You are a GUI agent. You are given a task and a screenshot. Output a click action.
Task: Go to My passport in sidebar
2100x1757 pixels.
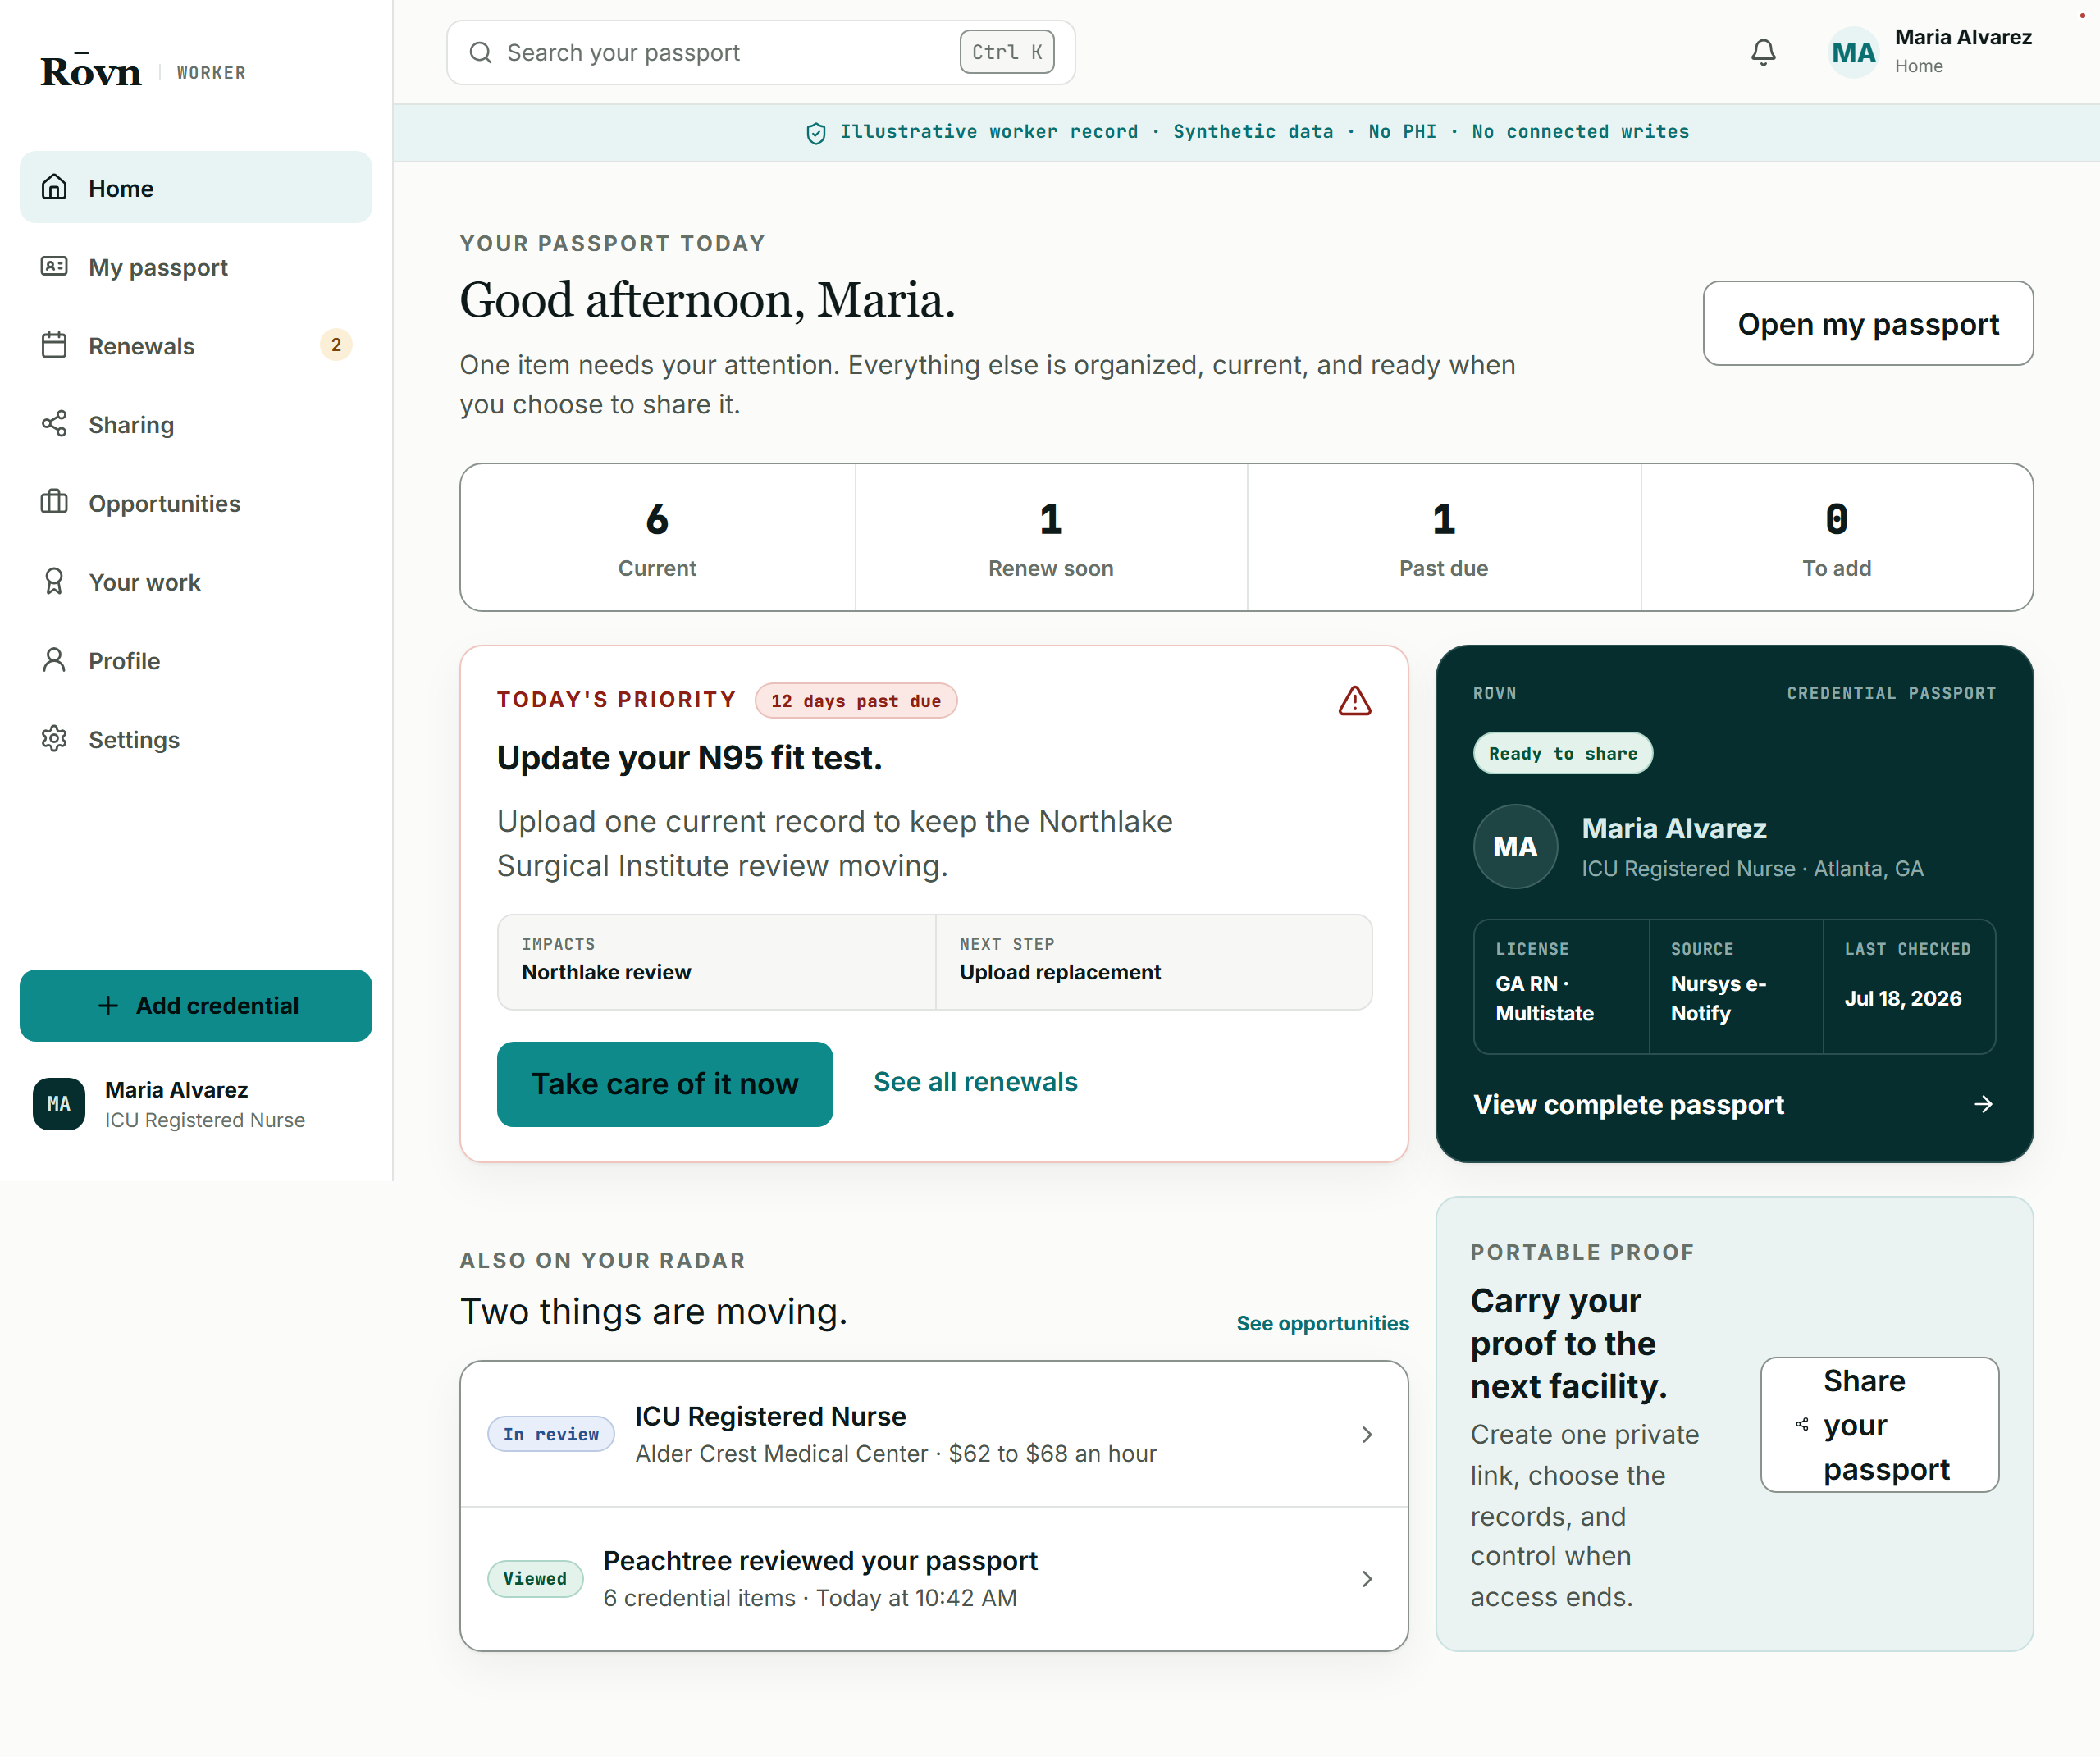point(196,267)
